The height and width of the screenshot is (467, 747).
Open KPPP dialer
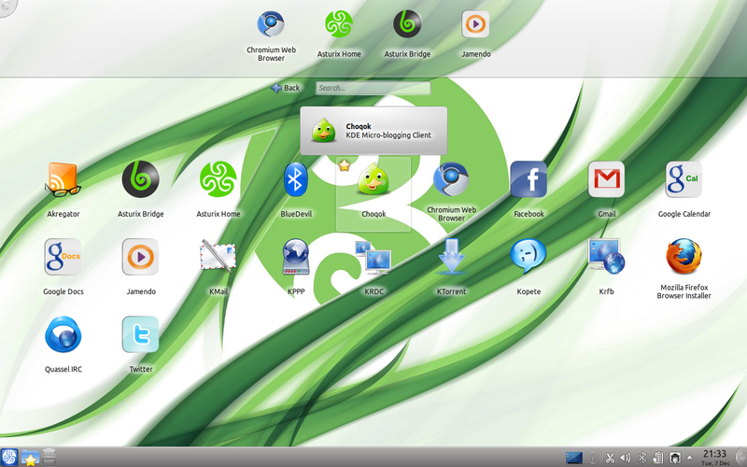(x=296, y=267)
